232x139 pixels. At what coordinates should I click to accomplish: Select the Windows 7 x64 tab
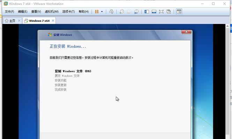[39, 21]
